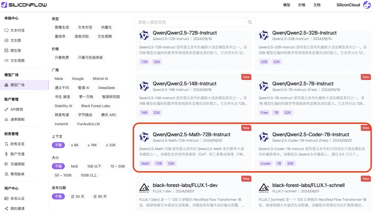Viewport: 373px width, 212px height.
Task: Filter by 语音识别 type
Action: click(x=82, y=36)
